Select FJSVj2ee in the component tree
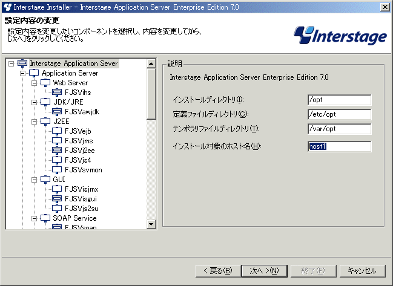Image resolution: width=393 pixels, height=286 pixels. point(80,151)
